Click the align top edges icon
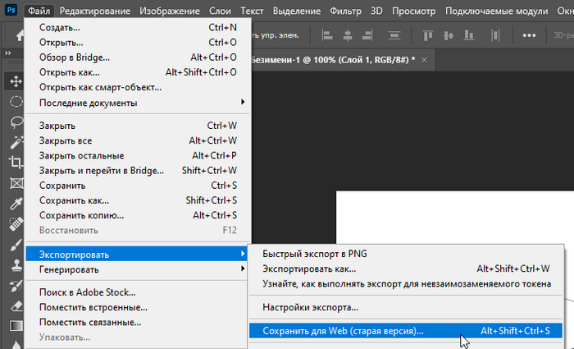 pos(428,35)
